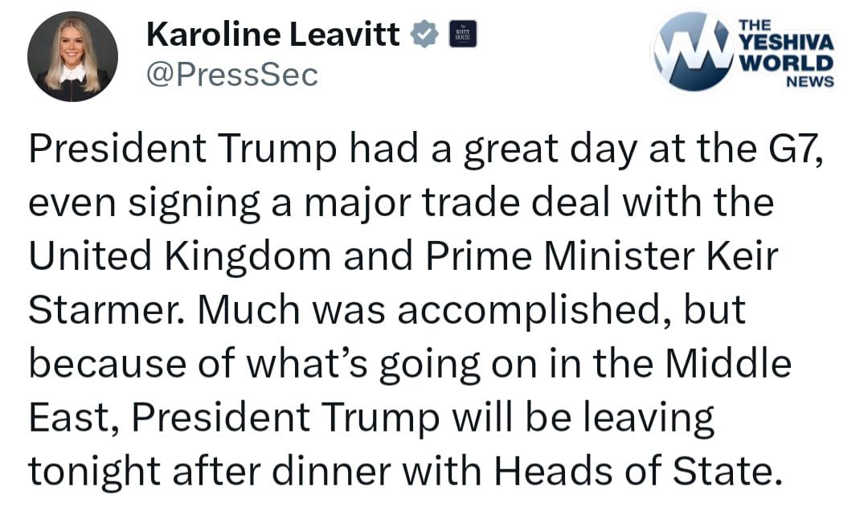Click the White House affiliation badge
The image size is (868, 511).
(x=463, y=35)
